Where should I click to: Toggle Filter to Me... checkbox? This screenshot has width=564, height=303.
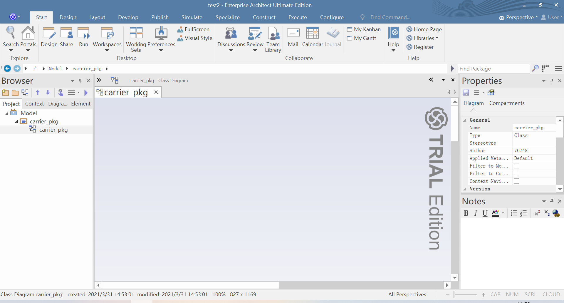tap(516, 166)
